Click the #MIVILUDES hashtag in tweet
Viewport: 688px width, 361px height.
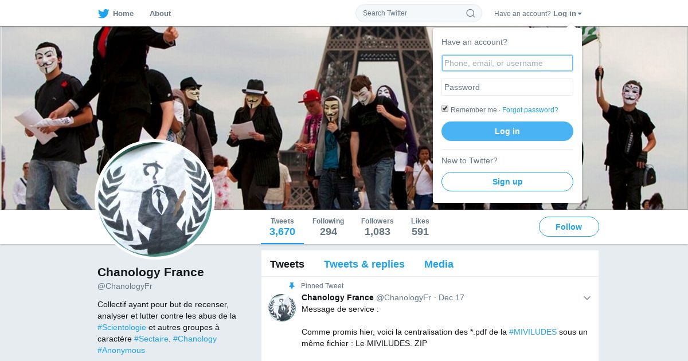point(533,332)
